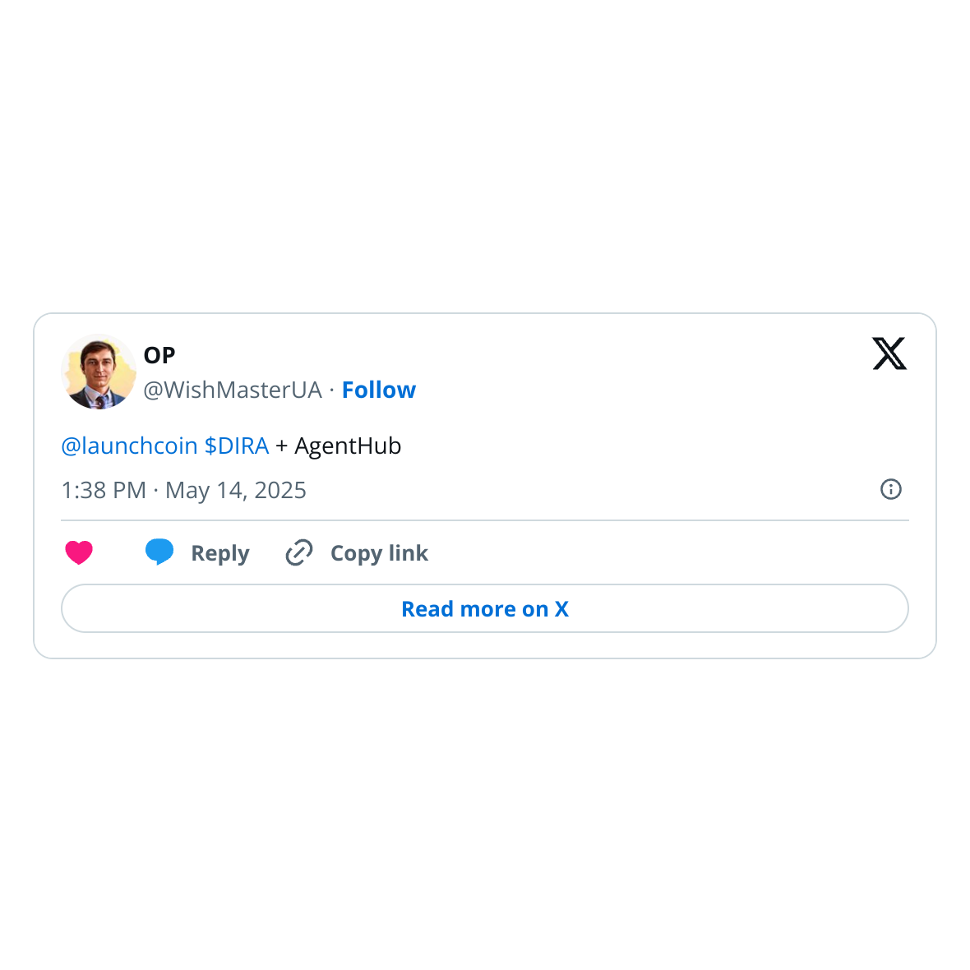Open the tweet info circle icon
970x970 pixels.
coord(891,489)
